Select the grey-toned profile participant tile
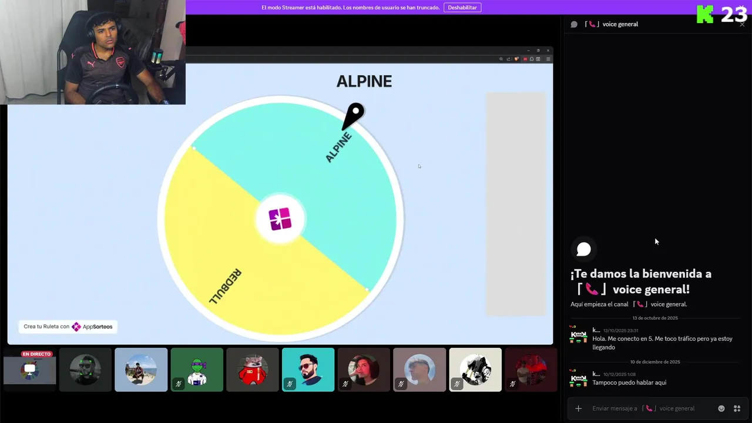 tap(419, 370)
